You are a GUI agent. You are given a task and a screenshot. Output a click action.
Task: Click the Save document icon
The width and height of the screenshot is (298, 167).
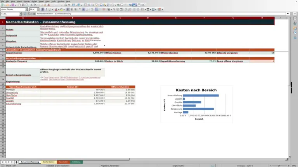coord(13,5)
